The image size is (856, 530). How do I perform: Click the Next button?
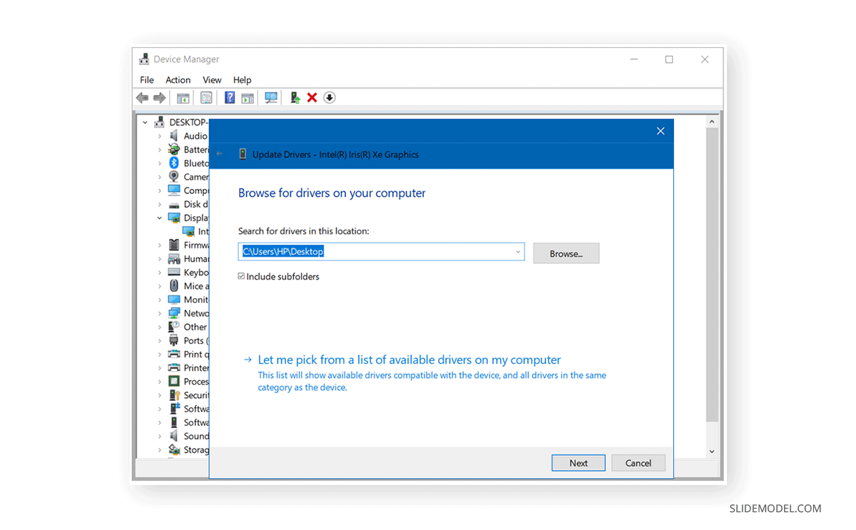click(x=578, y=462)
